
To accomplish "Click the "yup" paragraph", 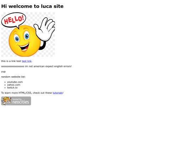I will 4,72.
